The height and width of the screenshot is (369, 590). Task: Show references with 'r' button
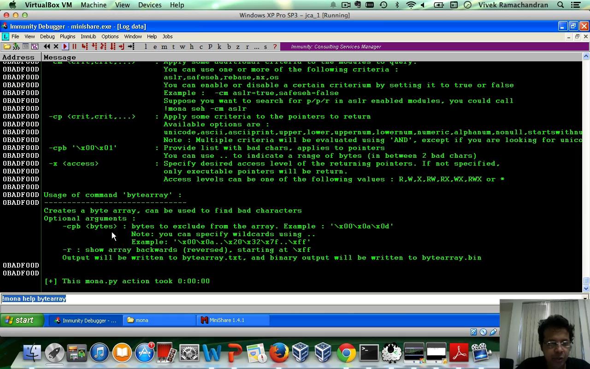247,47
